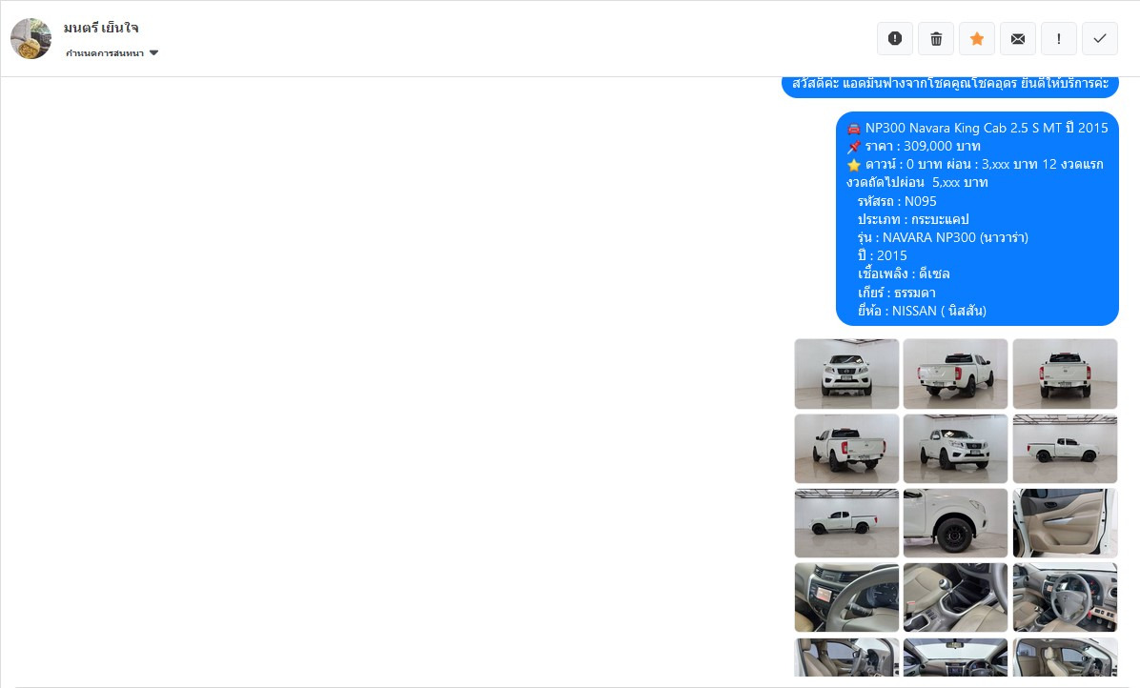This screenshot has width=1140, height=688.
Task: Open the front three-quarter view truck photo
Action: coord(955,448)
